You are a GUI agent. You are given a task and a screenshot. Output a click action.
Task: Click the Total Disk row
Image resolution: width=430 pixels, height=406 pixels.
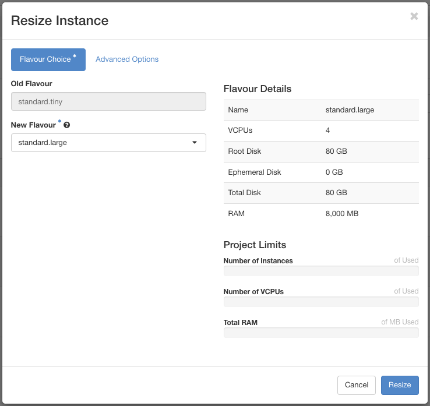click(x=321, y=193)
